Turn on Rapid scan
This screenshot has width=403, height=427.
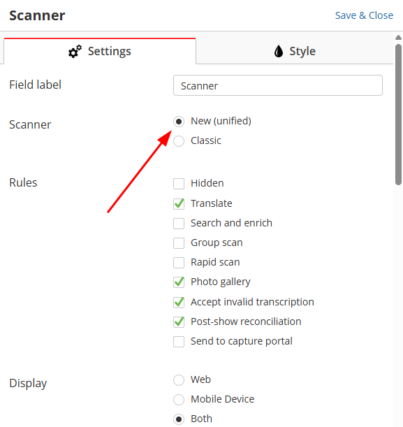point(179,263)
